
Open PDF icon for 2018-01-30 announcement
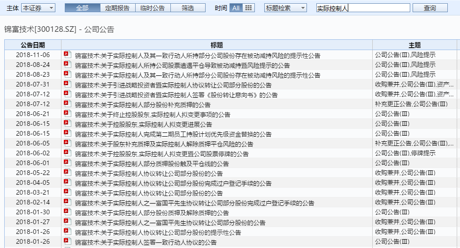click(x=68, y=212)
